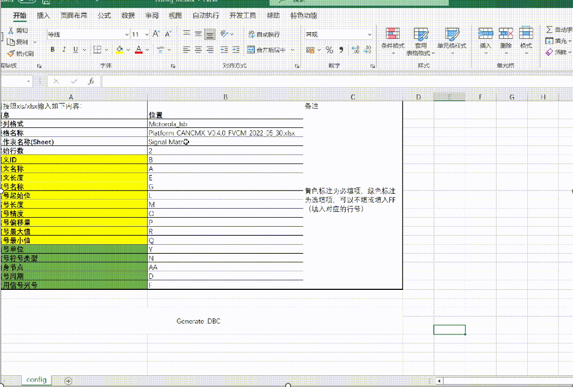Image resolution: width=573 pixels, height=387 pixels.
Task: Click the Clear (清除) button
Action: click(558, 52)
